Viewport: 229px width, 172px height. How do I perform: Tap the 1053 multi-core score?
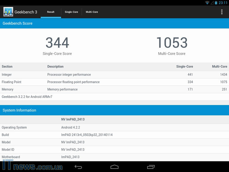pos(172,43)
